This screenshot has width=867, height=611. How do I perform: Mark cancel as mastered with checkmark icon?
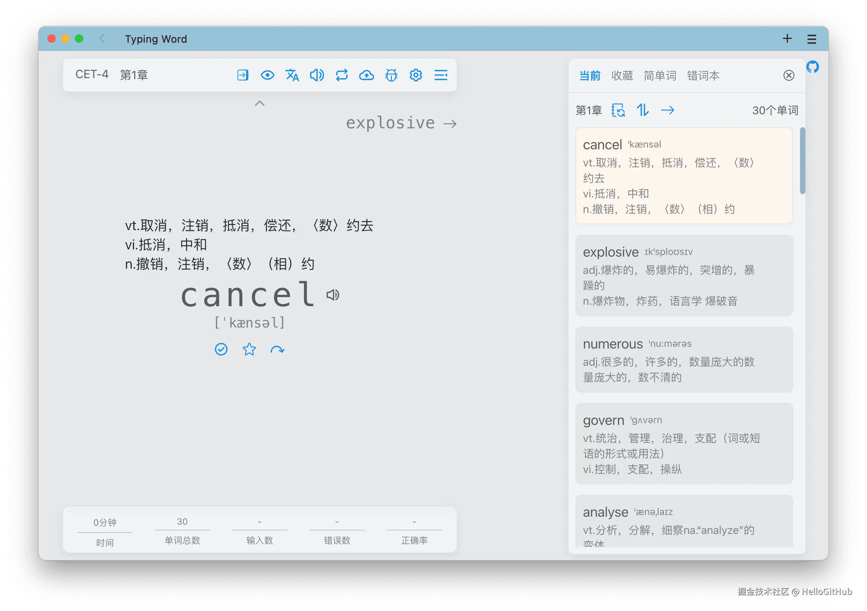point(221,349)
